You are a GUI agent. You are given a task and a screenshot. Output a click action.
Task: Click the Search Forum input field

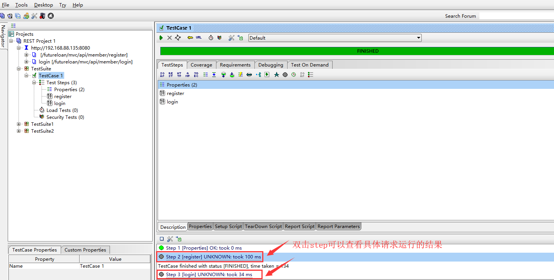pos(516,16)
